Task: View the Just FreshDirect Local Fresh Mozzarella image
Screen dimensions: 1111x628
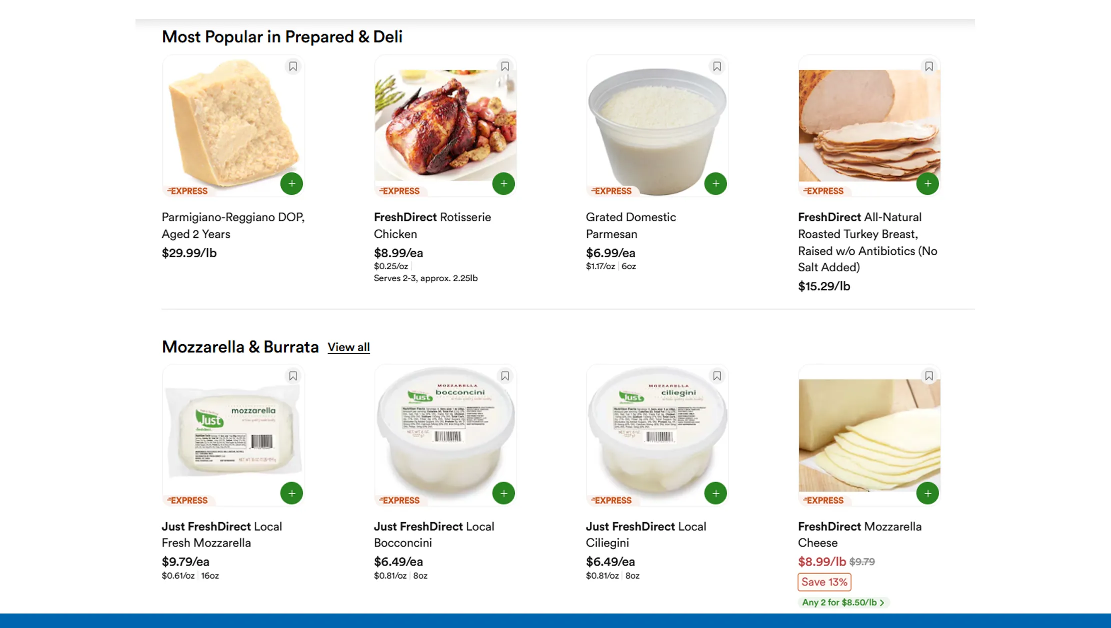Action: pyautogui.click(x=233, y=435)
